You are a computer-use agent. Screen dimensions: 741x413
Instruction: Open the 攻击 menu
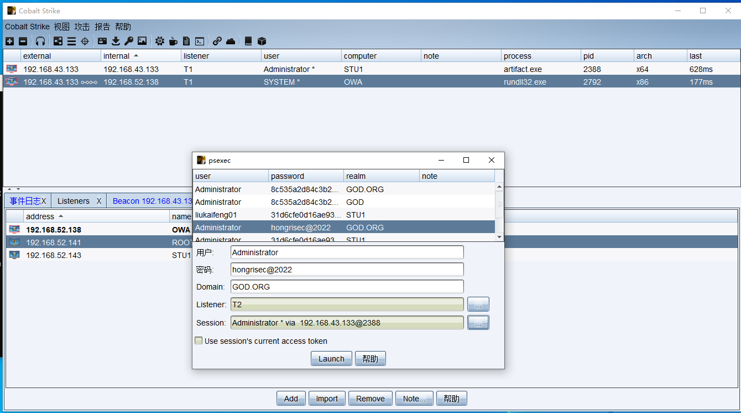click(x=82, y=27)
